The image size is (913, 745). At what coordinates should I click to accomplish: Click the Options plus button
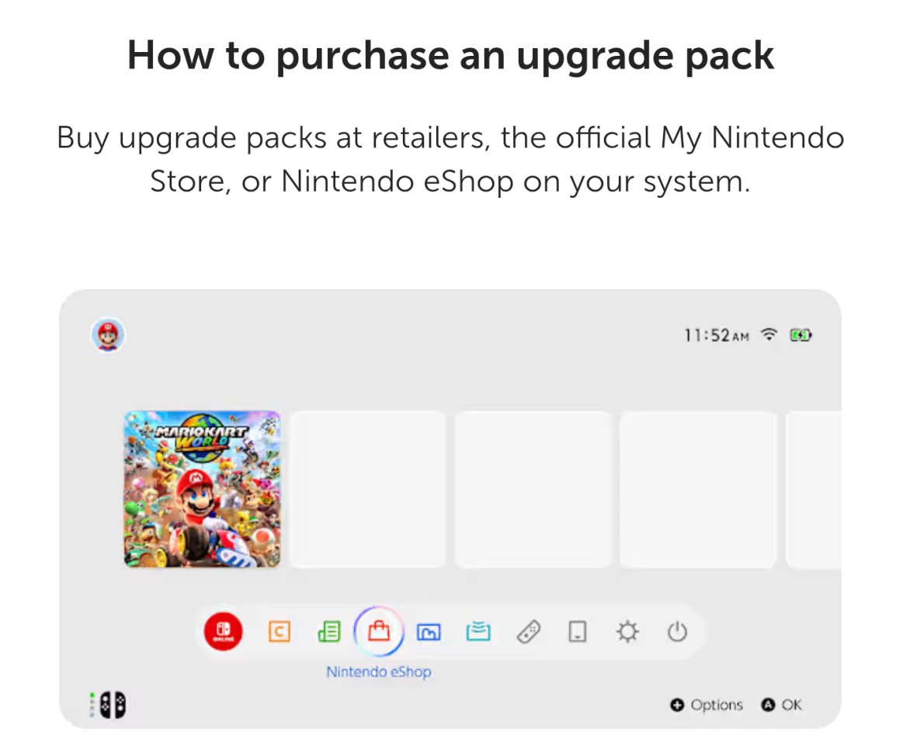(706, 705)
